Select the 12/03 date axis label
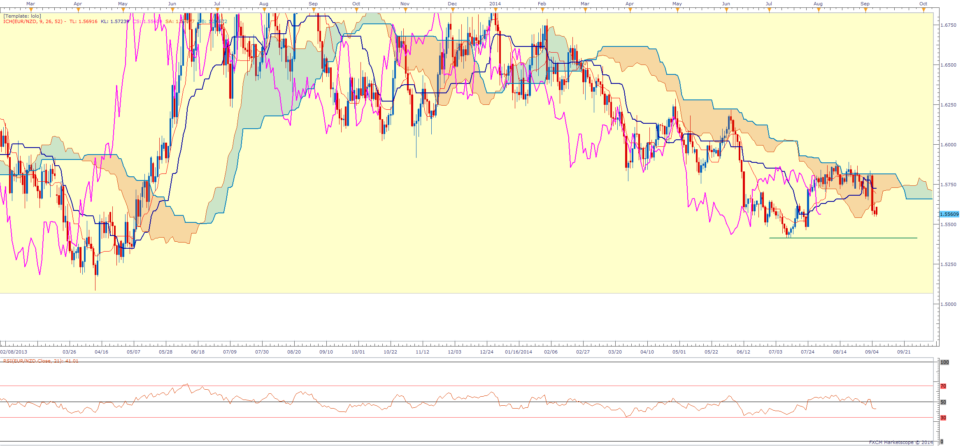The width and height of the screenshot is (963, 446). [x=454, y=352]
